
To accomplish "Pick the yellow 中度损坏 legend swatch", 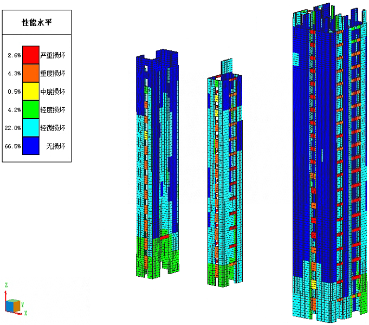I will tap(30, 92).
